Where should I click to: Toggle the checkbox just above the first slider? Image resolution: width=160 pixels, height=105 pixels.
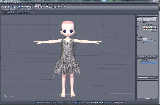tap(142, 37)
